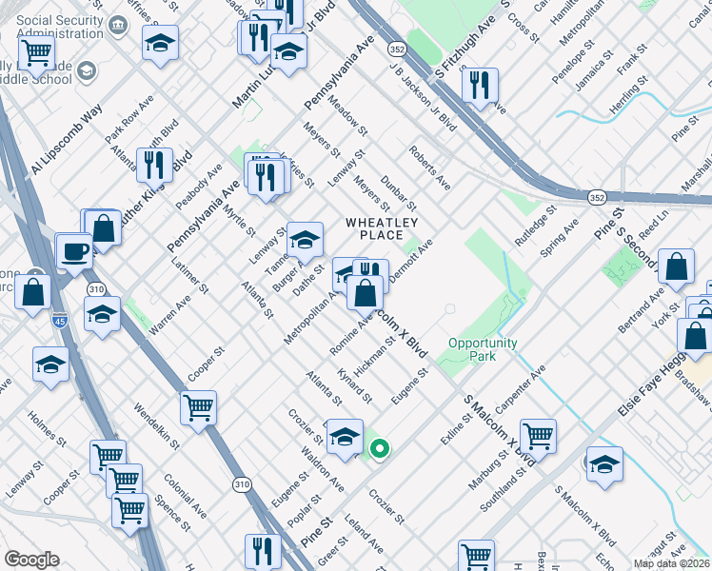
Task: Open the restaurant marker near Park Row Ave
Action: [154, 166]
